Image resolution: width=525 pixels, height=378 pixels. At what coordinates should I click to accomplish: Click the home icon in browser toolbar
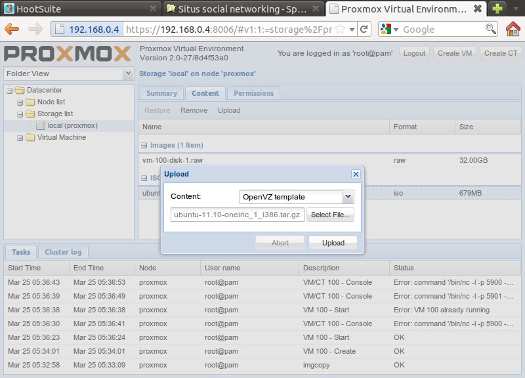513,30
